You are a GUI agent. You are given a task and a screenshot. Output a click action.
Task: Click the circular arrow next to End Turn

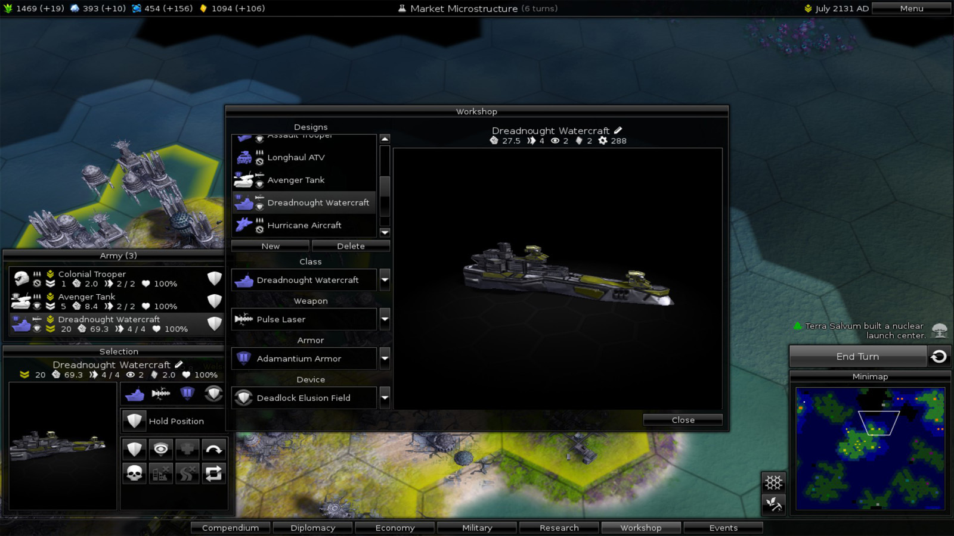938,356
